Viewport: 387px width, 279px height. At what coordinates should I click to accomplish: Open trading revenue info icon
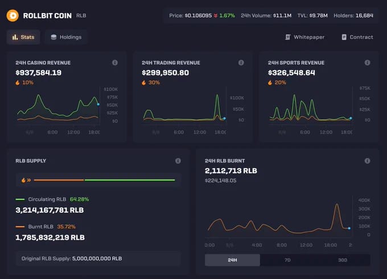(x=241, y=63)
